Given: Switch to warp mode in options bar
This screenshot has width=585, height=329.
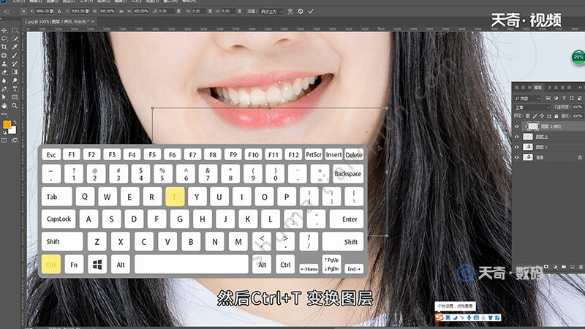Looking at the screenshot, I should 290,12.
